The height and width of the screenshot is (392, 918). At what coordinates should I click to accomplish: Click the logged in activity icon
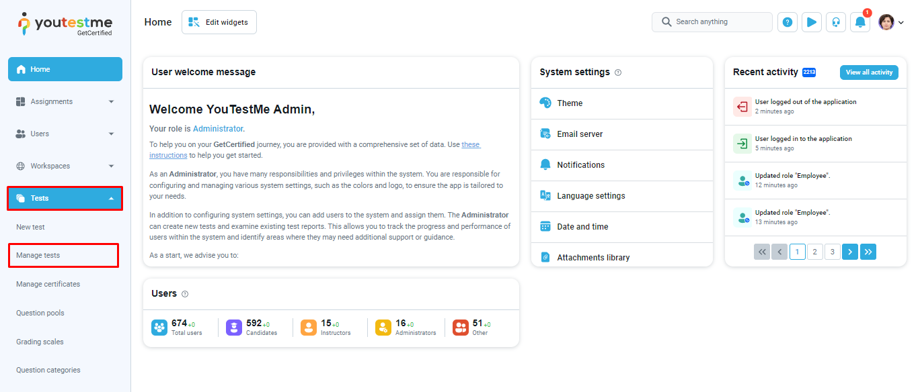(742, 144)
